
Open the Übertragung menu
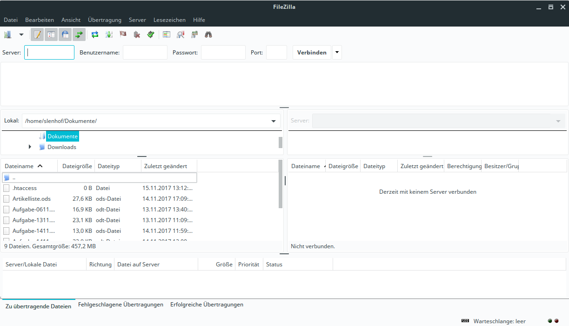point(104,20)
